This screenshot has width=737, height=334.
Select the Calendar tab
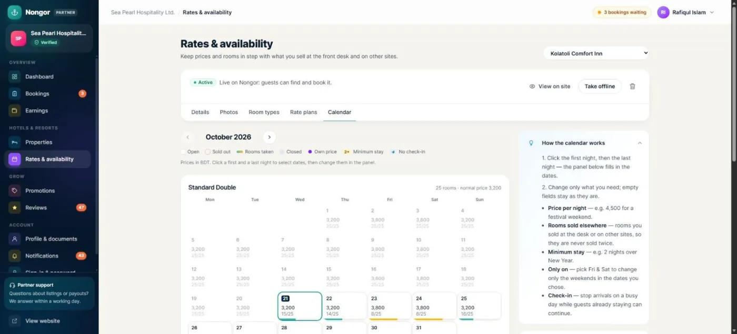340,112
